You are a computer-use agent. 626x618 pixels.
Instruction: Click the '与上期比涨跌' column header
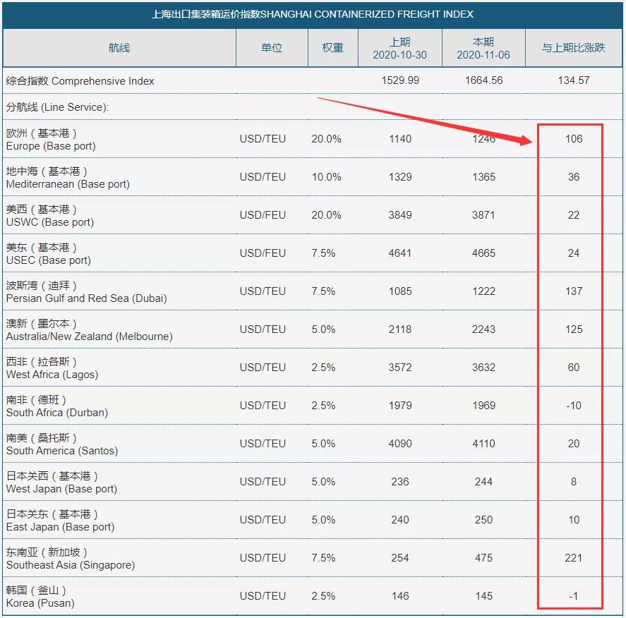tap(573, 48)
